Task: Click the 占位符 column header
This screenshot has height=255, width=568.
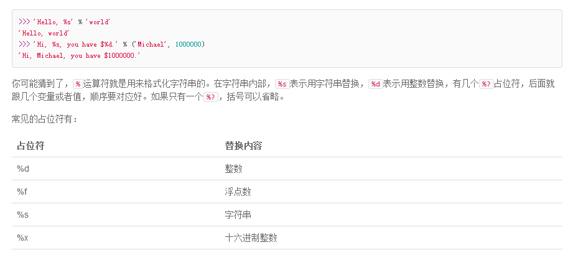Action: coord(30,146)
